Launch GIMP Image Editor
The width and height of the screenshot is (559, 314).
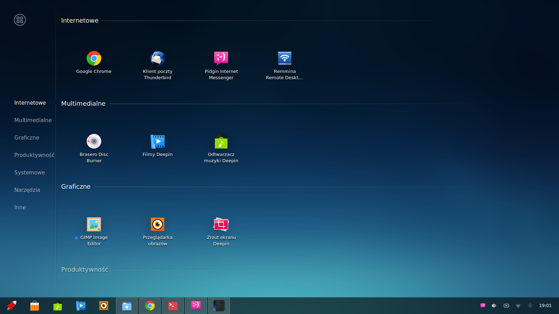(x=94, y=224)
